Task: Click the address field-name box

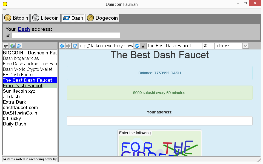Action: pos(228,46)
